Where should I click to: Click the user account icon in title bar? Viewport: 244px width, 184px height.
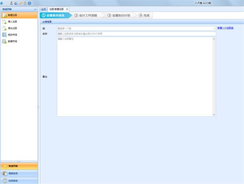pos(11,3)
